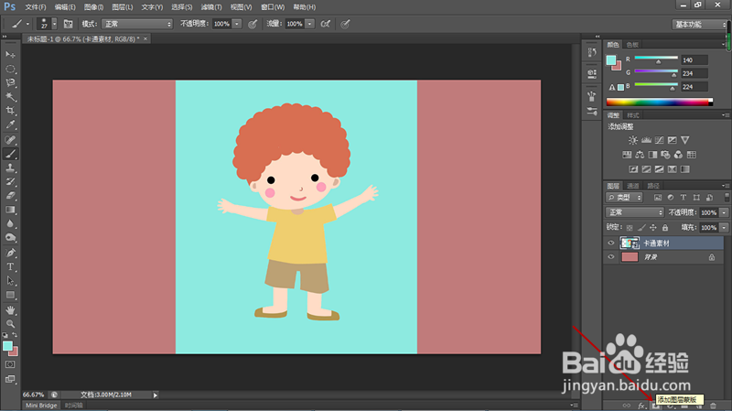Switch to the 色板 swatches tab
Viewport: 732px width, 411px height.
coord(632,45)
